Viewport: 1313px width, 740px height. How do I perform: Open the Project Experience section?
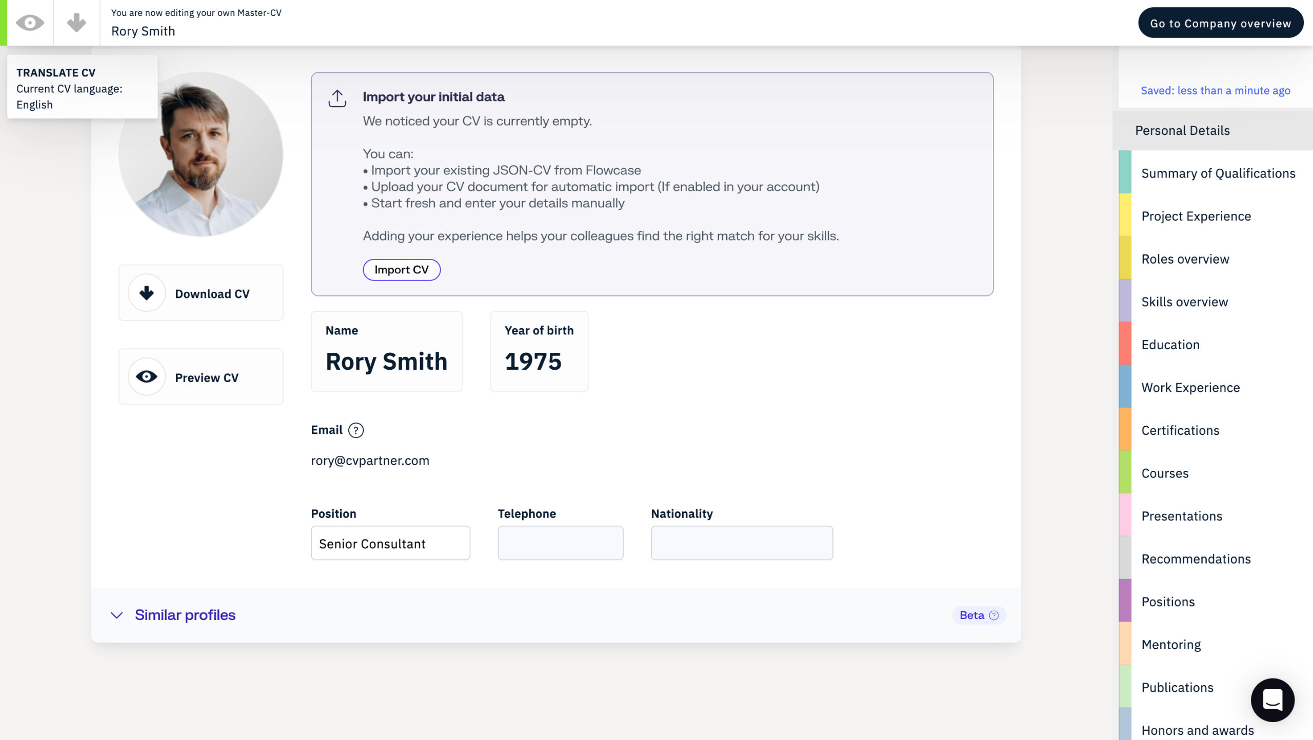1196,216
